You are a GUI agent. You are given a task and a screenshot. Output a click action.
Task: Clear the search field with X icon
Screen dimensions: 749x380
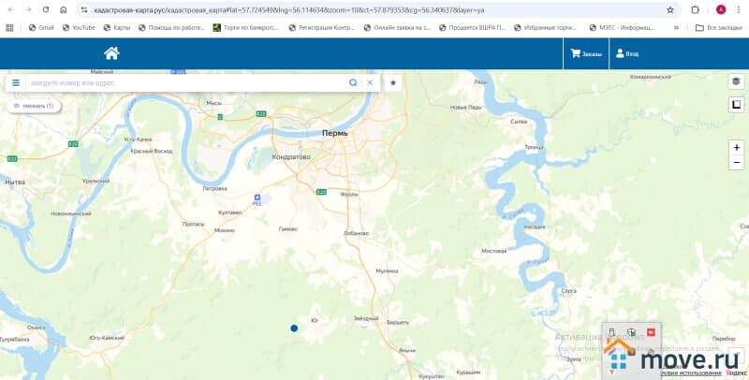(x=370, y=82)
